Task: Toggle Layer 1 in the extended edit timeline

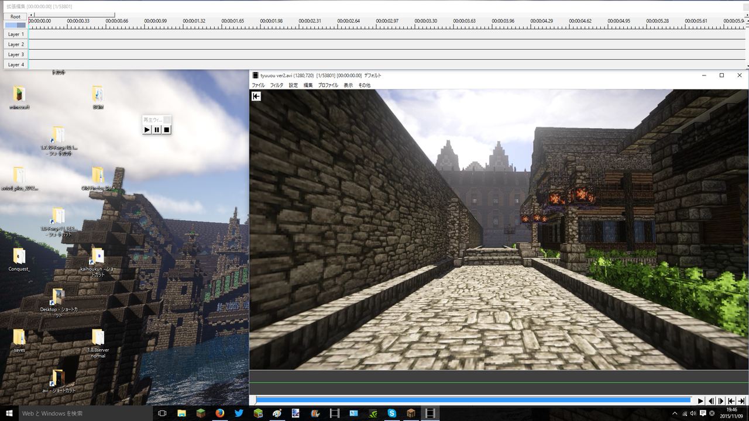Action: 15,34
